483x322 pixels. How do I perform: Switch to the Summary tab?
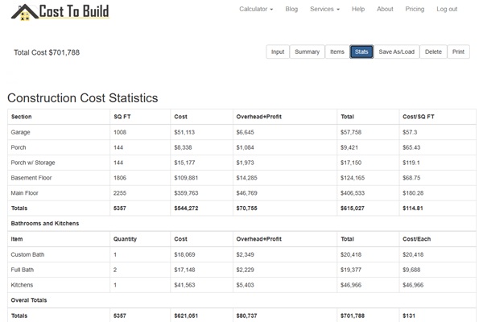307,52
